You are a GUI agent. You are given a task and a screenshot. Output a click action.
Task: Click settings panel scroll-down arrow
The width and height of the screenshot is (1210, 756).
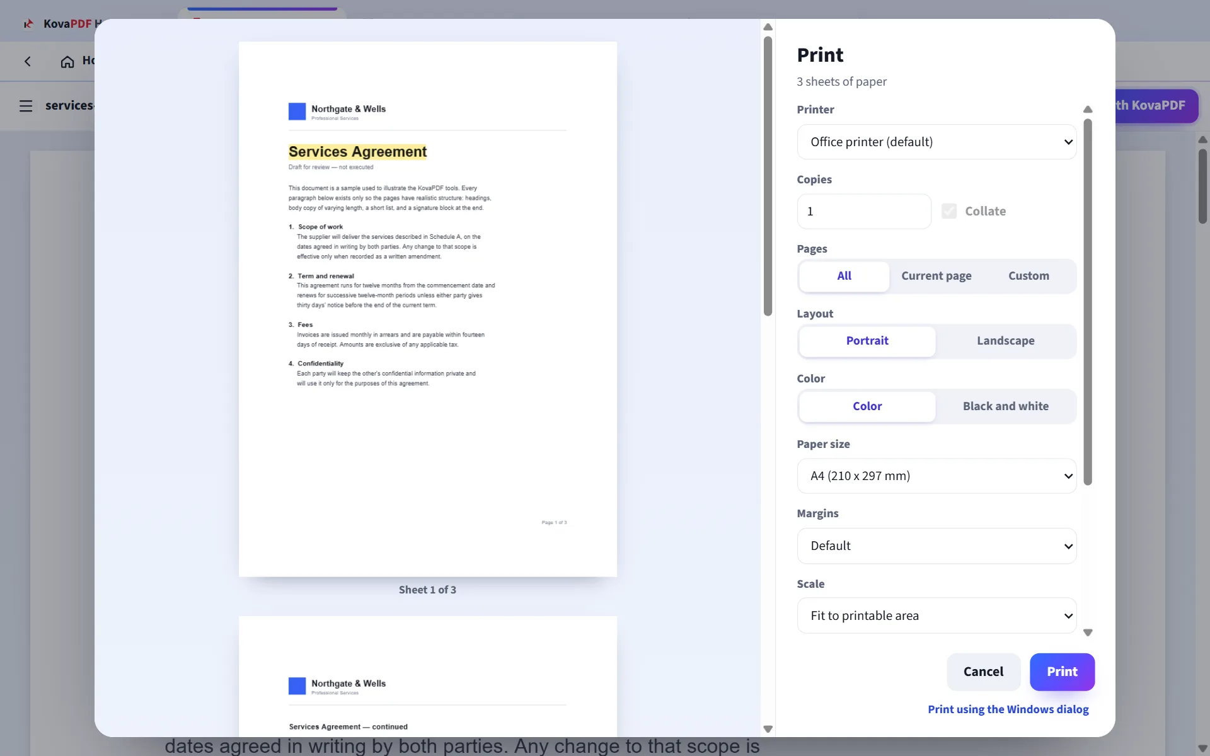pos(1088,633)
